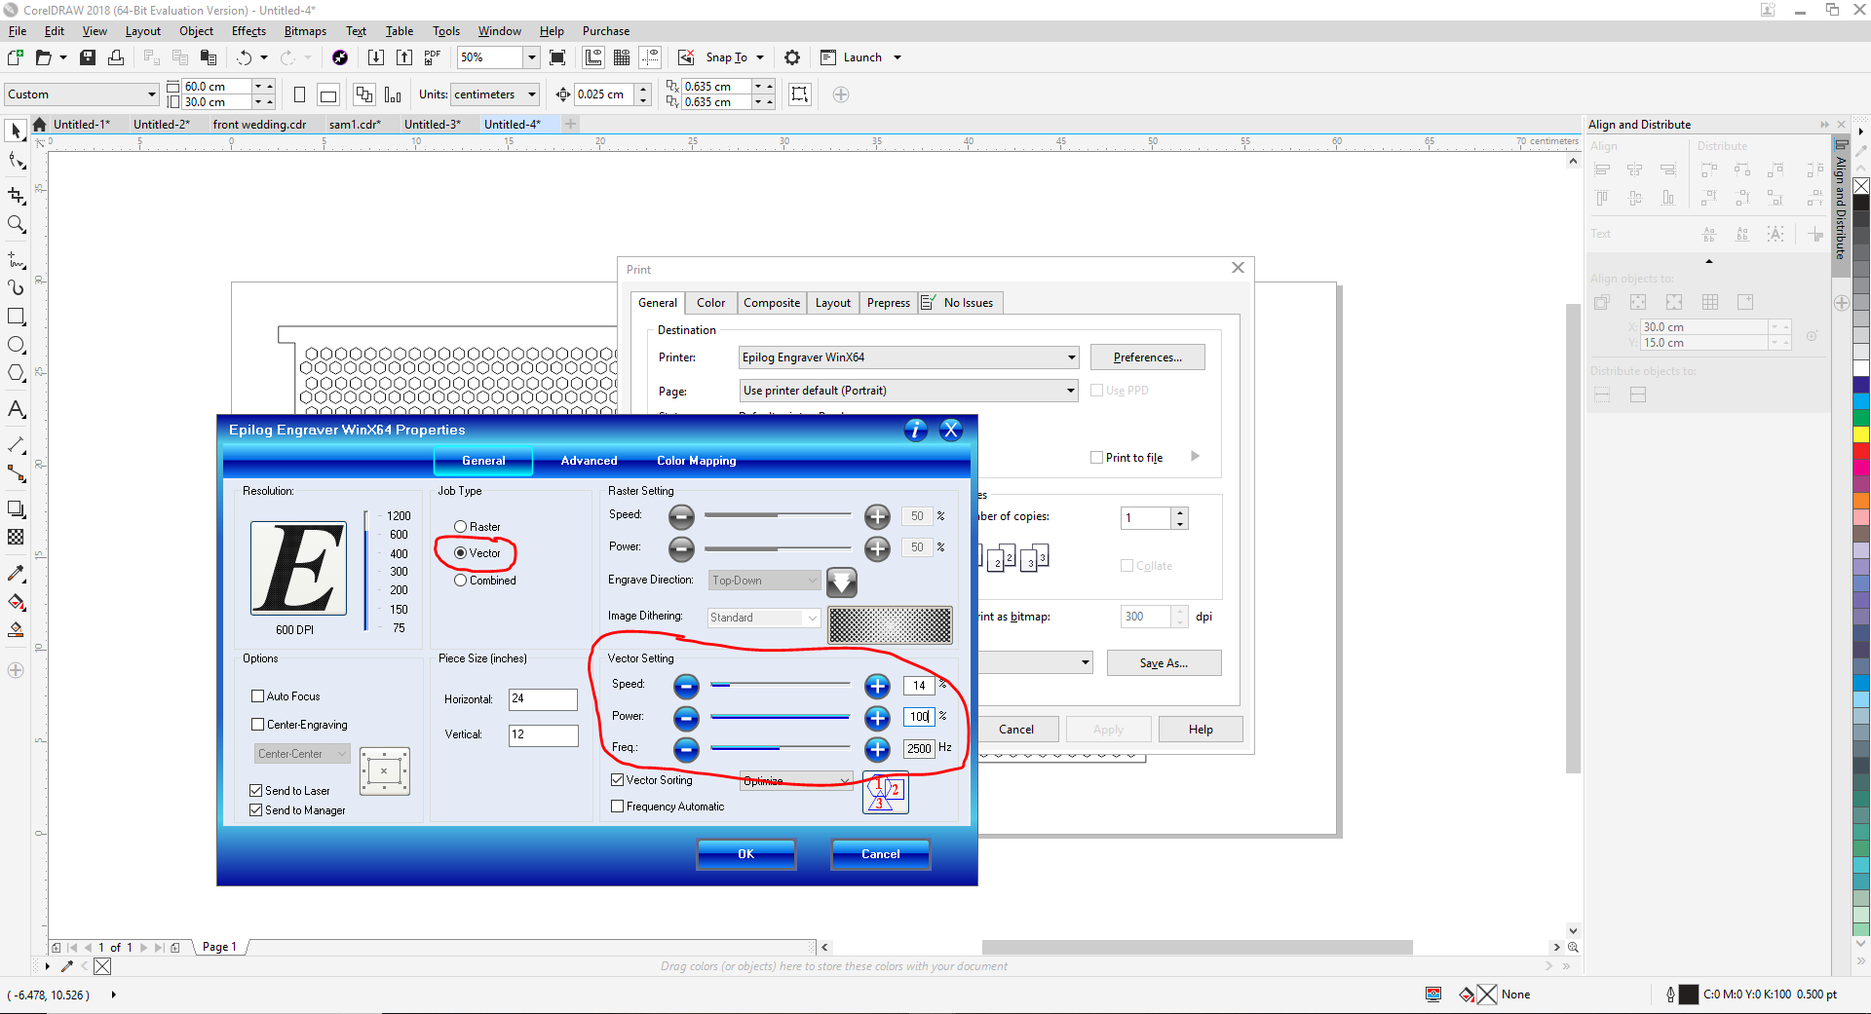Select the Drop Shadow tool in toolbox
This screenshot has height=1014, width=1871.
coord(16,508)
